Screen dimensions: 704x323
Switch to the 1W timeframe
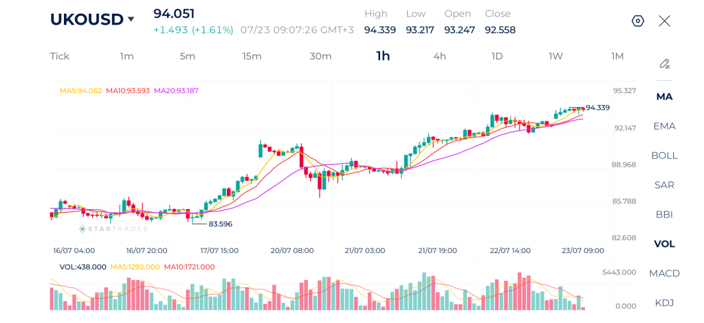pyautogui.click(x=555, y=56)
